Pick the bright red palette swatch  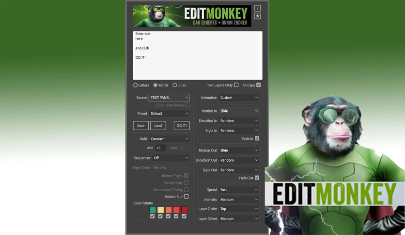(x=176, y=210)
